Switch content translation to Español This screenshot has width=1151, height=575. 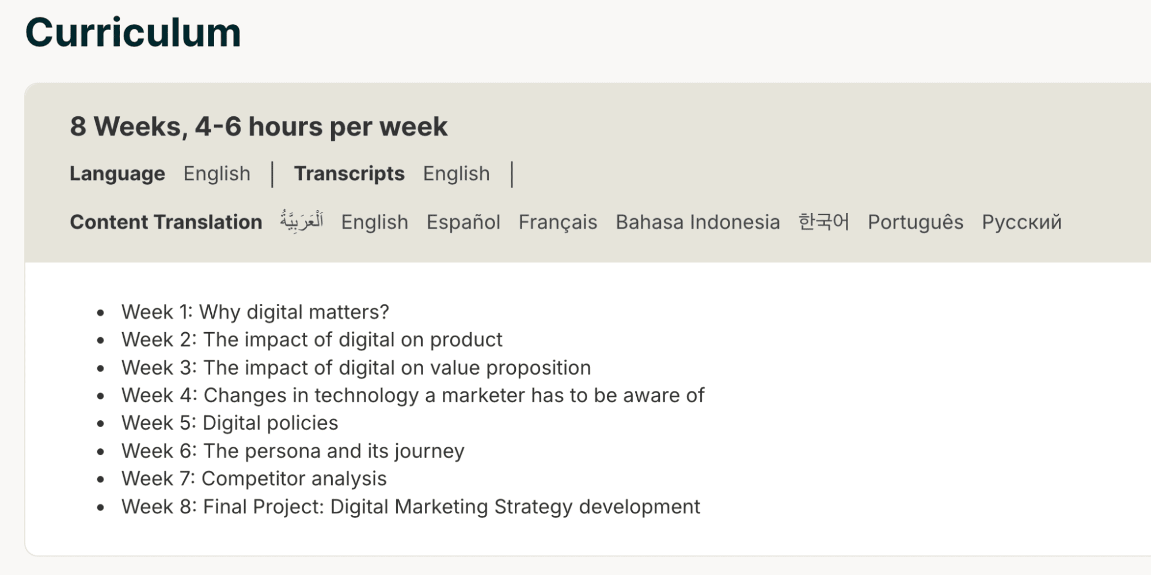[x=463, y=222]
